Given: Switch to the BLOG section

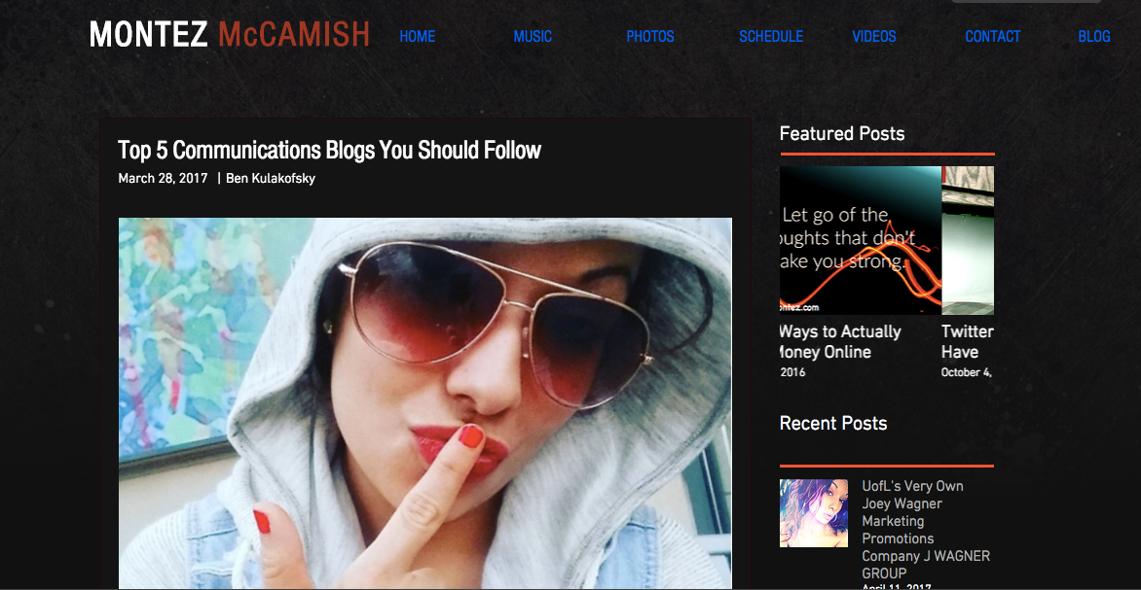Looking at the screenshot, I should pyautogui.click(x=1093, y=36).
